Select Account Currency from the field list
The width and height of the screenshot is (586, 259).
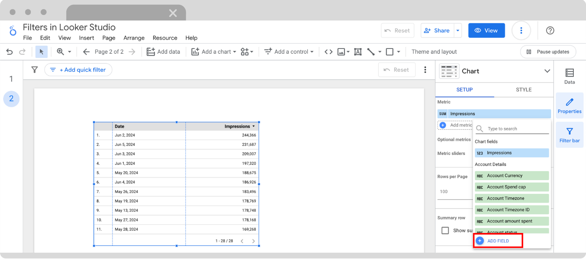click(x=511, y=175)
